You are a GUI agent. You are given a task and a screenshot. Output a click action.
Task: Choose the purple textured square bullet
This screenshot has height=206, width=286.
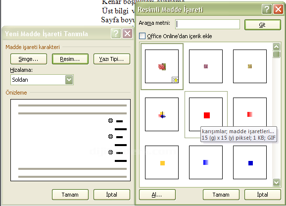coord(206,66)
